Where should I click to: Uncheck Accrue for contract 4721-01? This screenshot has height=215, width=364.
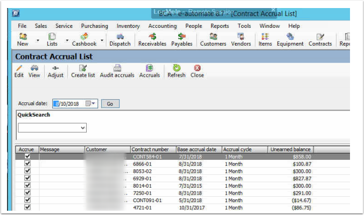tap(27, 207)
